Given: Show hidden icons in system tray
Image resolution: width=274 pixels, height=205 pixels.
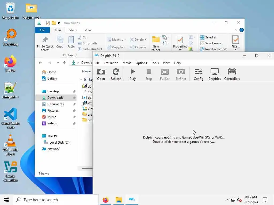Looking at the screenshot, I should 226,200.
